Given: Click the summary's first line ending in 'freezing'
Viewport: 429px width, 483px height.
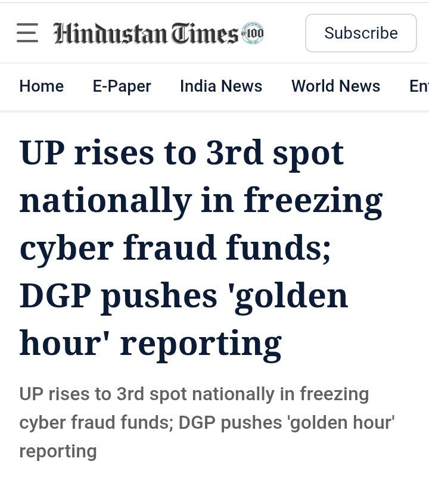Looking at the screenshot, I should tap(194, 394).
